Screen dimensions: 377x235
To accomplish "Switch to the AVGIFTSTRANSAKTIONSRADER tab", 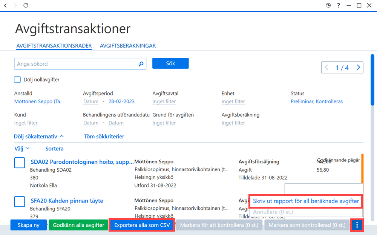I will pos(54,46).
